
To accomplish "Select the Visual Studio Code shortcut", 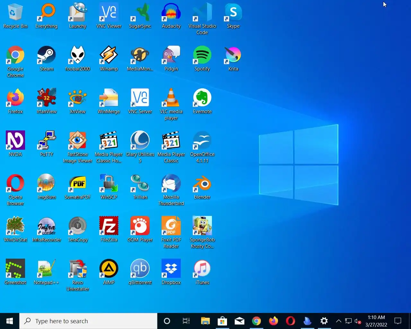I will click(202, 19).
